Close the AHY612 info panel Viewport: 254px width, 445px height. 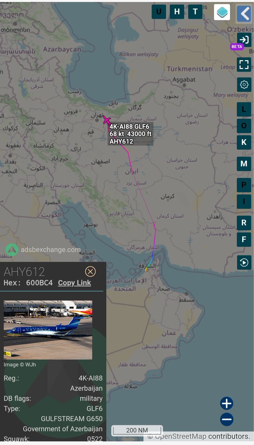90,271
